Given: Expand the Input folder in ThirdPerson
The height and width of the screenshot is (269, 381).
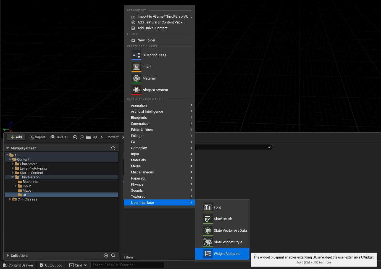Looking at the screenshot, I should (16, 186).
